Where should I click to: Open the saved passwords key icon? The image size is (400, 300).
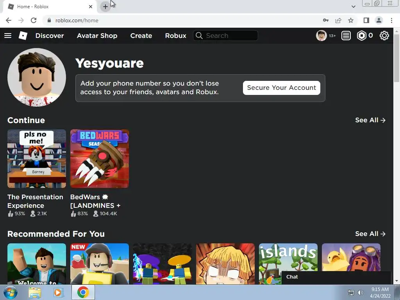325,20
